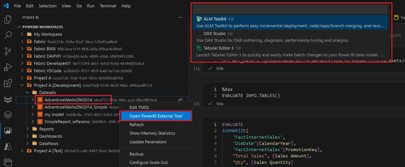The height and width of the screenshot is (167, 405).
Task: Click TMDL code icon on AdventureWorksDW2014 row
Action: click(180, 100)
